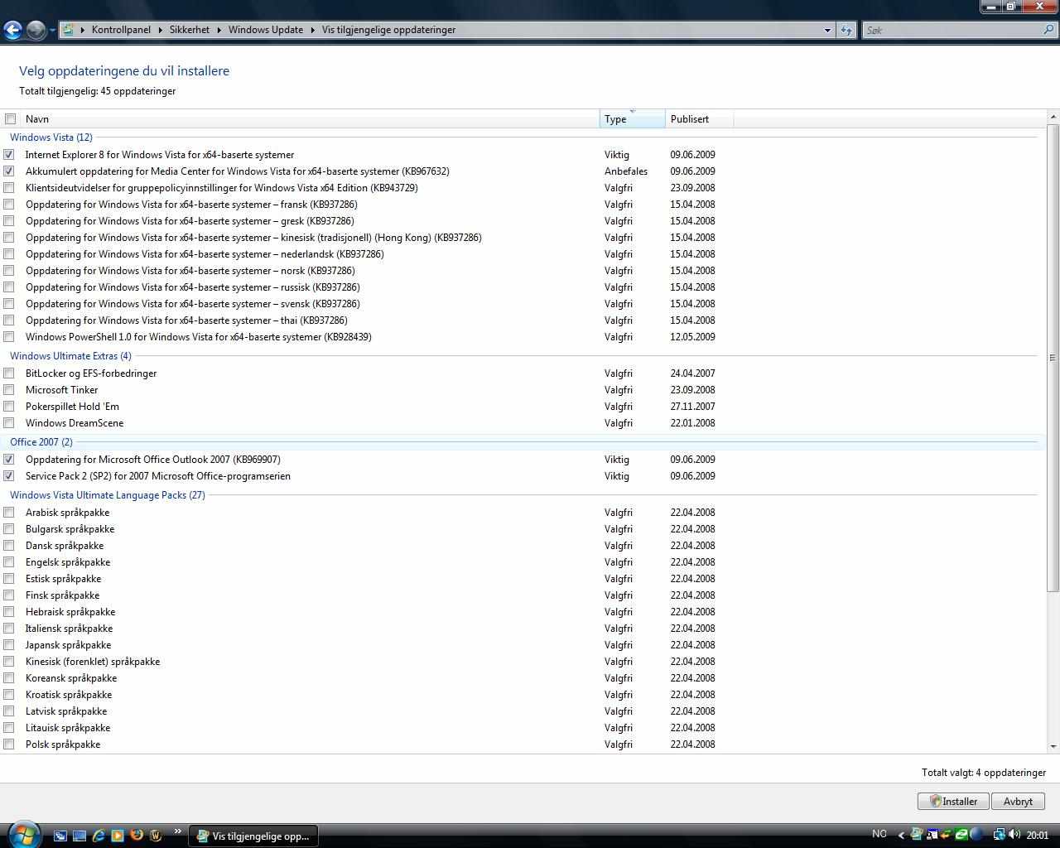Sort list by the Type column header

tap(633, 119)
